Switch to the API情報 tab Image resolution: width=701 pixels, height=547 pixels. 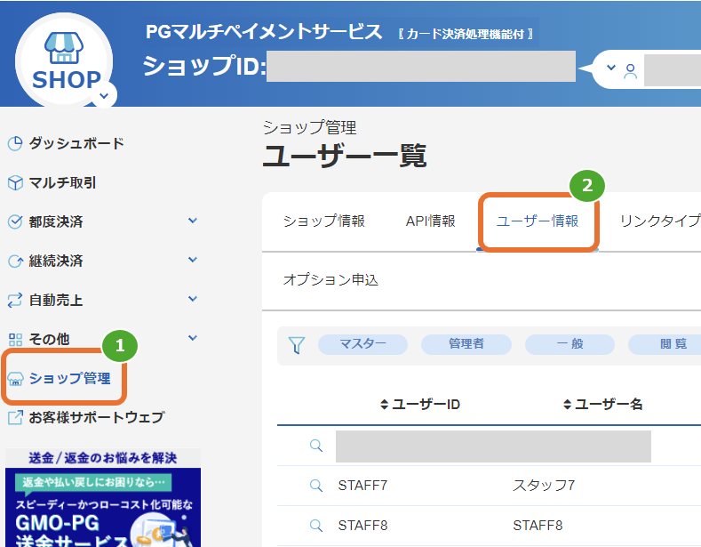click(431, 221)
